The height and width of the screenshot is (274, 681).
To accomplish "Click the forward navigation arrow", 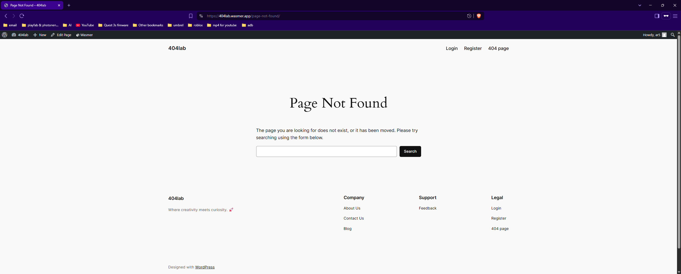I will point(14,16).
